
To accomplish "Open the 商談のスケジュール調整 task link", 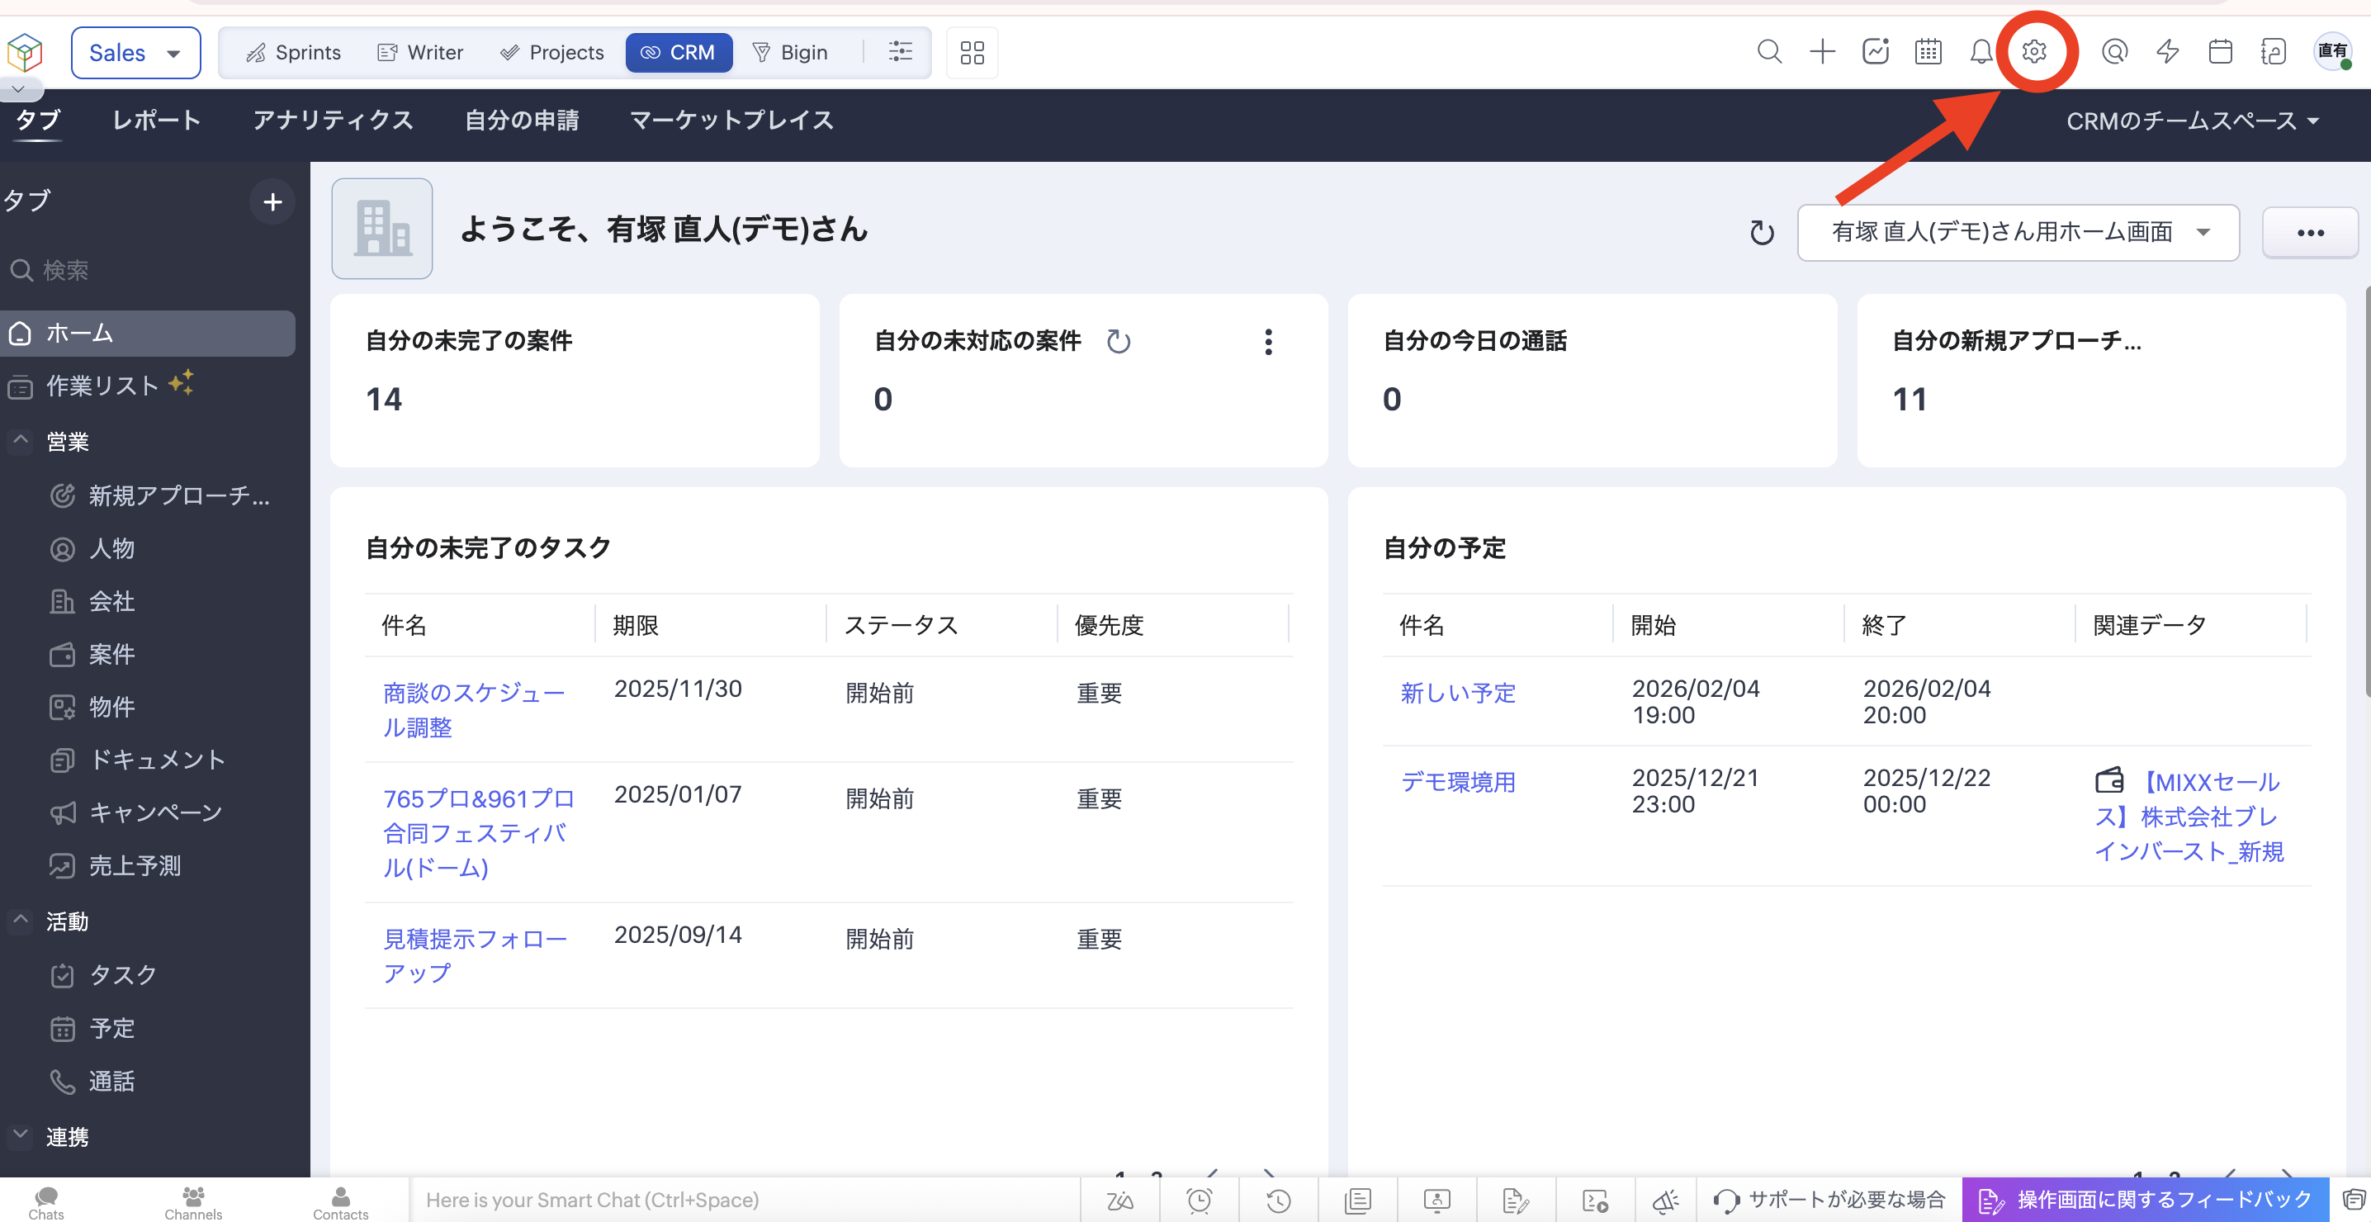I will coord(473,710).
